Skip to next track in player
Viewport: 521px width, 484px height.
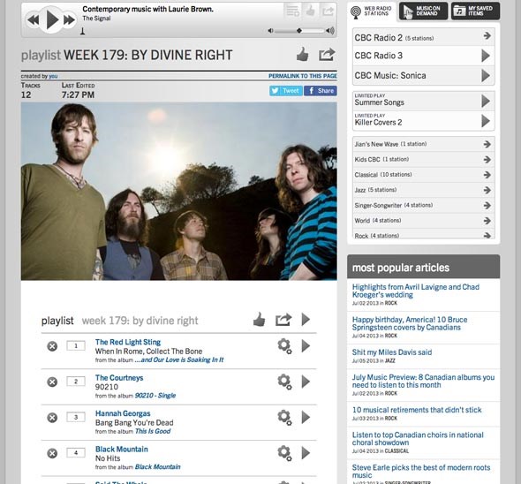click(x=69, y=20)
